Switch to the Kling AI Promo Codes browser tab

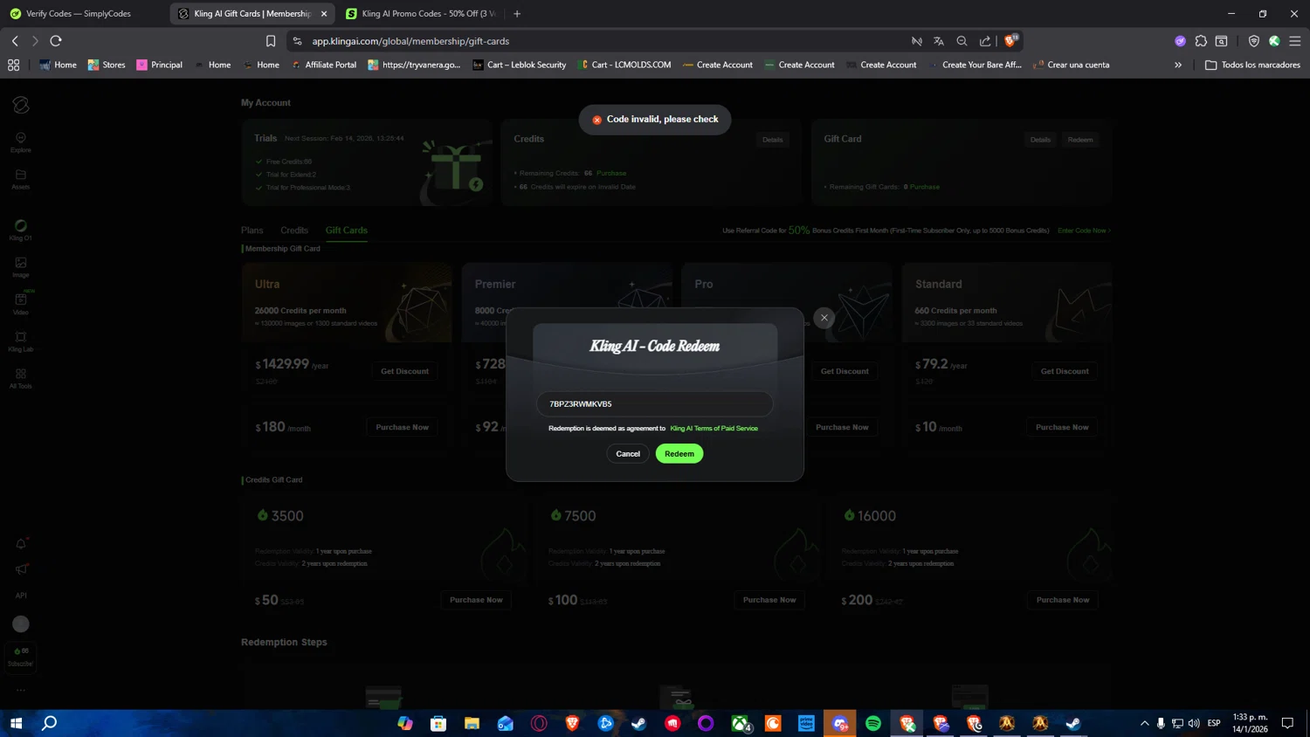421,14
